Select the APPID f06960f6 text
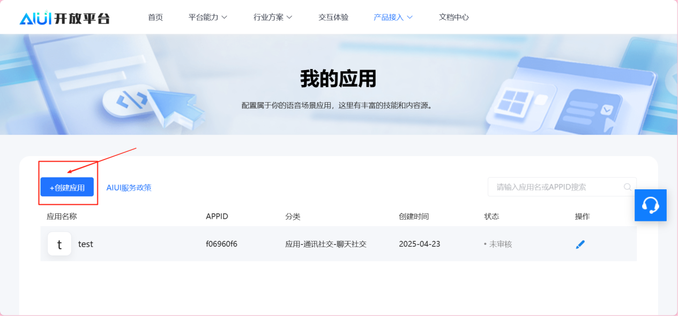The width and height of the screenshot is (678, 316). (221, 244)
